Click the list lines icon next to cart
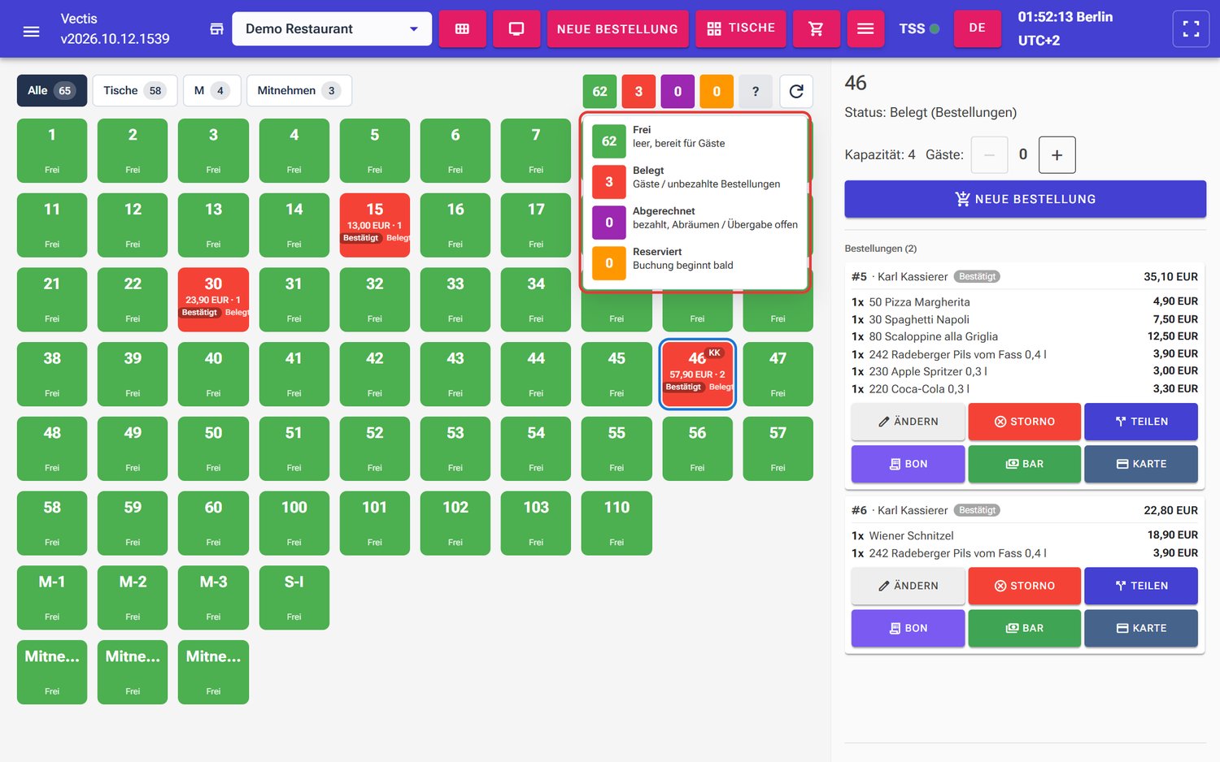The height and width of the screenshot is (762, 1220). [x=865, y=29]
